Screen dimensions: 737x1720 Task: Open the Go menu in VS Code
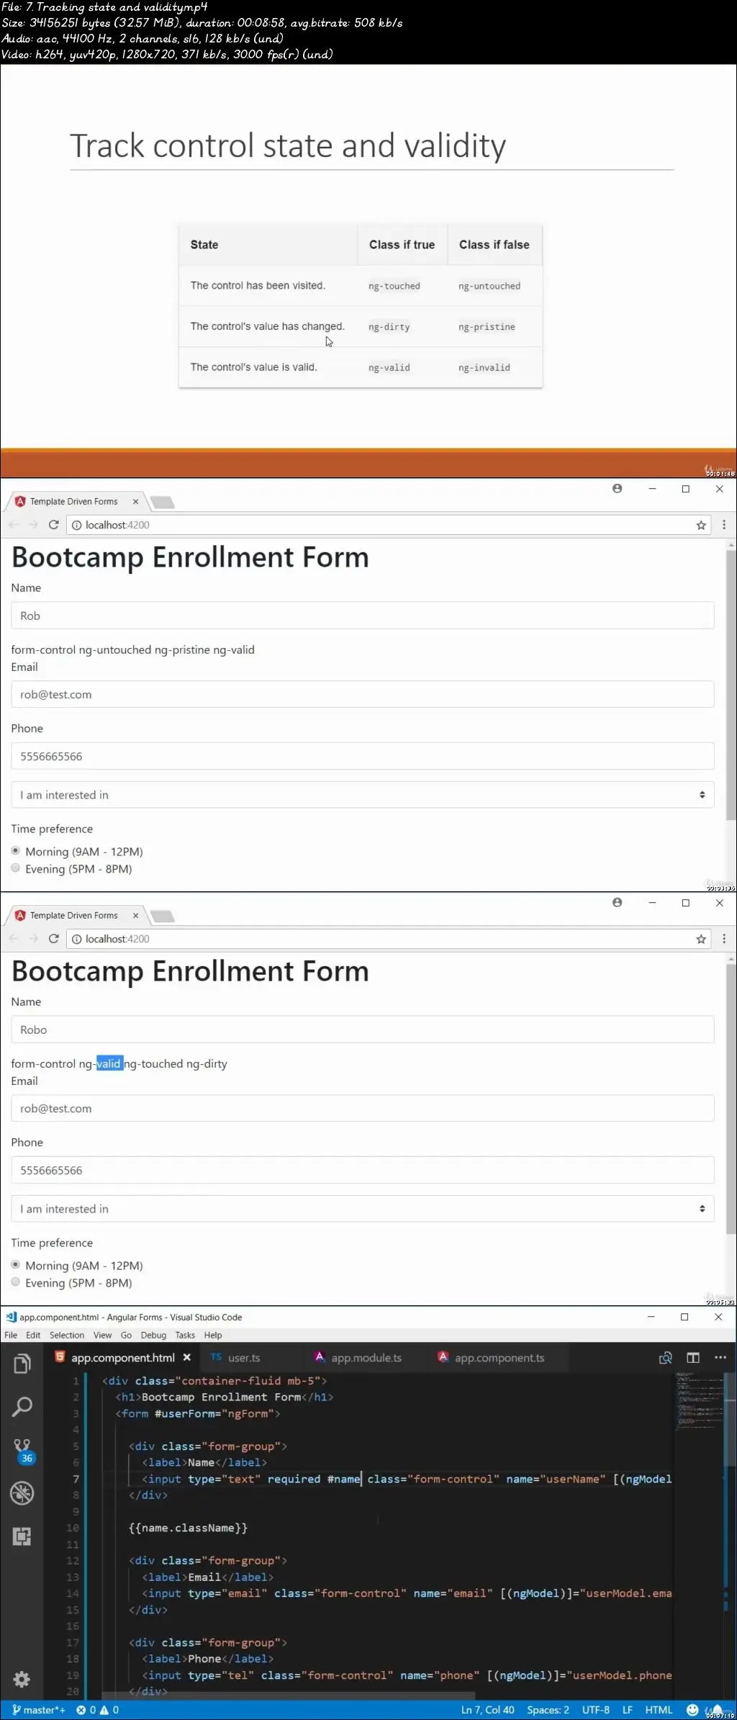tap(126, 1336)
